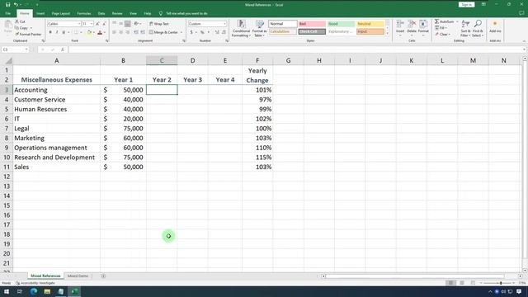The width and height of the screenshot is (528, 297).
Task: Toggle Italic formatting
Action: 57,32
